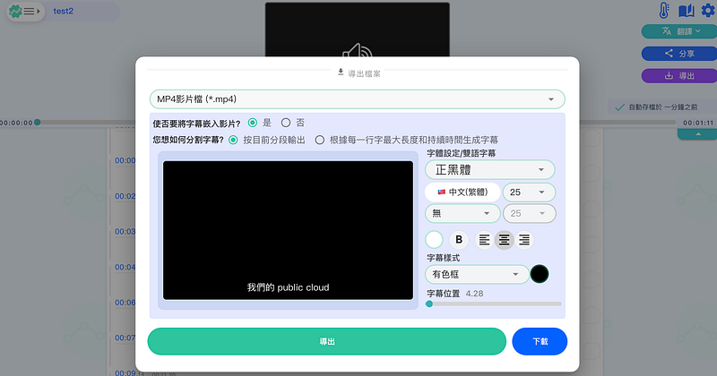Click the playback progress handle at 00:00:00

38,123
